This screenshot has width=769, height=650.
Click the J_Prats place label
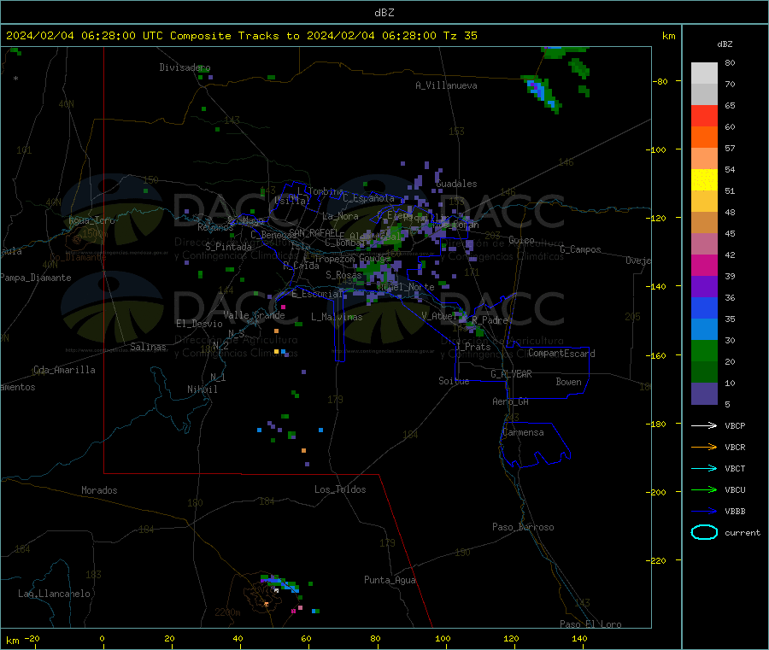click(x=473, y=347)
